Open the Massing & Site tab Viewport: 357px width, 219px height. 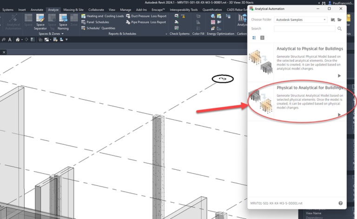(73, 10)
